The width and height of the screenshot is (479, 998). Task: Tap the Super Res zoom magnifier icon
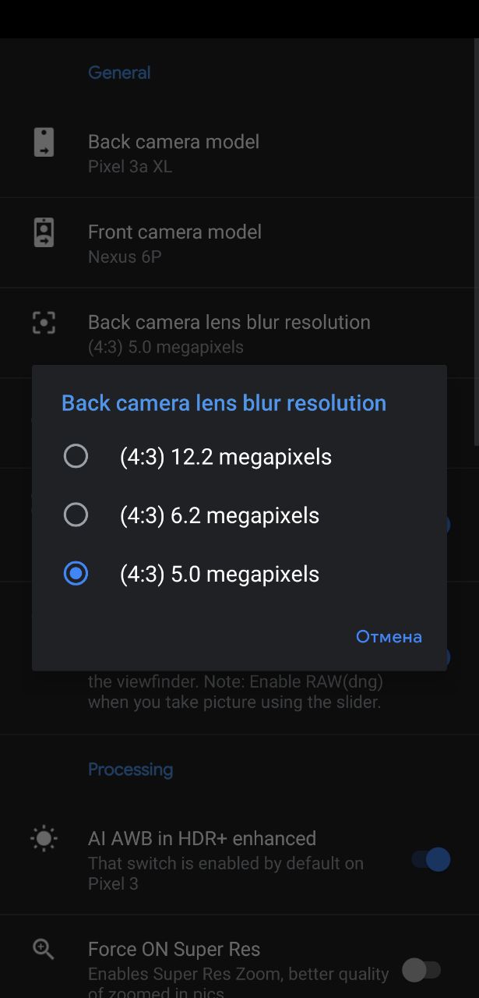point(44,949)
